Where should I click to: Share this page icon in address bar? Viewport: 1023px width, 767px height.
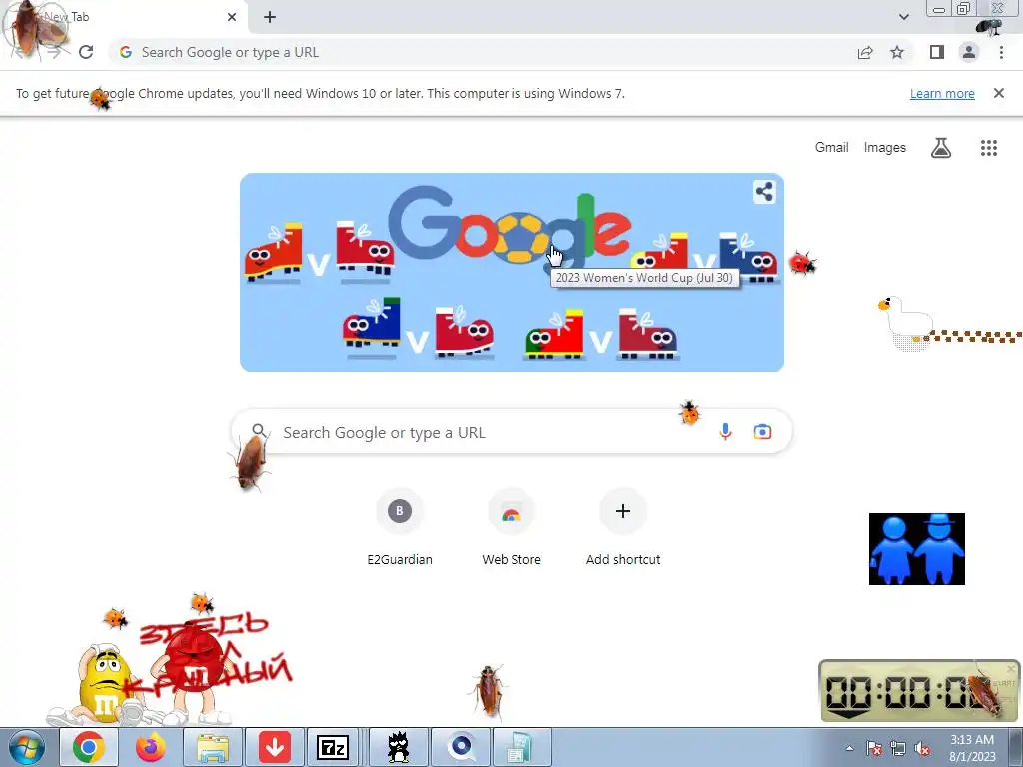(865, 52)
